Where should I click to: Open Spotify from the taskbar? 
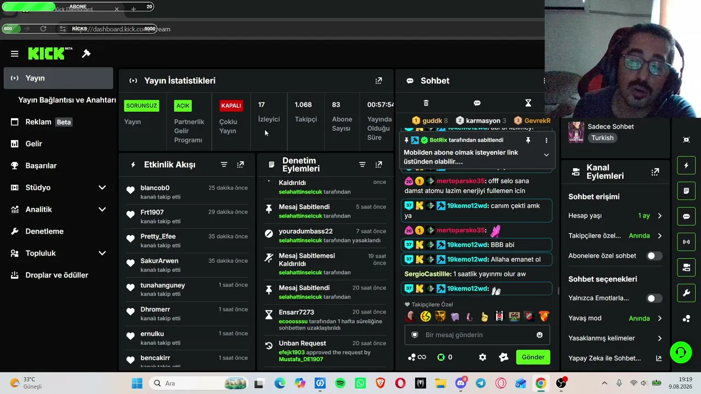point(340,383)
